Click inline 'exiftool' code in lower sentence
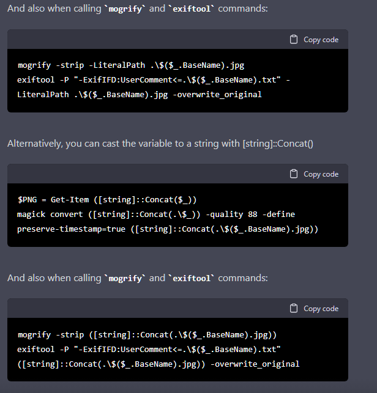The height and width of the screenshot is (393, 377). (192, 278)
